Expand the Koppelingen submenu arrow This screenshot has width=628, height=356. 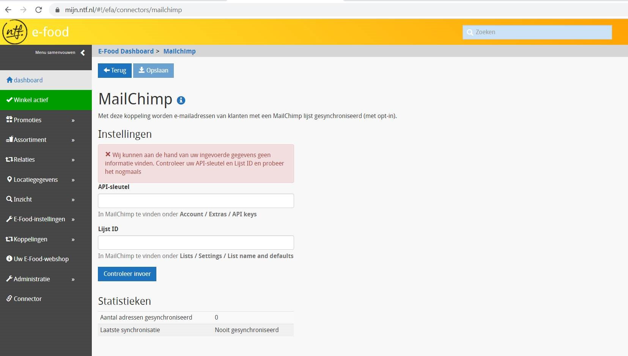[73, 239]
